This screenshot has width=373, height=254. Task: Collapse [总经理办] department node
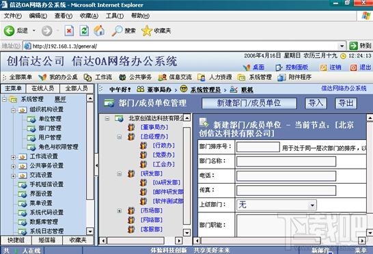point(120,137)
